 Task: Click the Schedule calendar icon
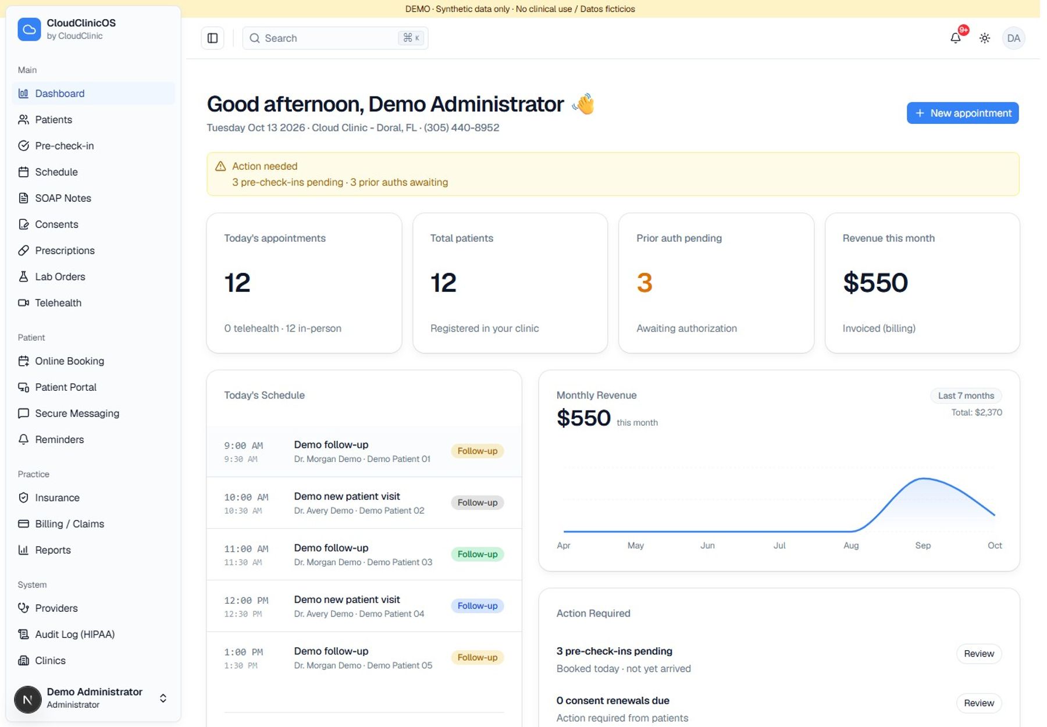(23, 172)
